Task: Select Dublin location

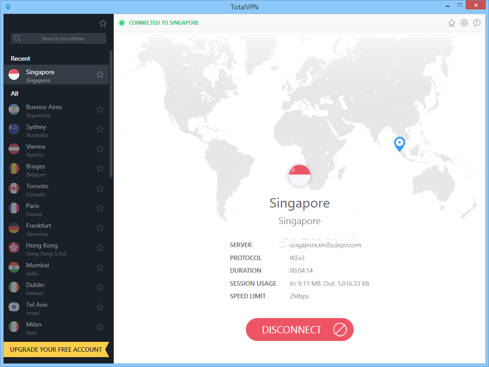Action: pos(57,289)
